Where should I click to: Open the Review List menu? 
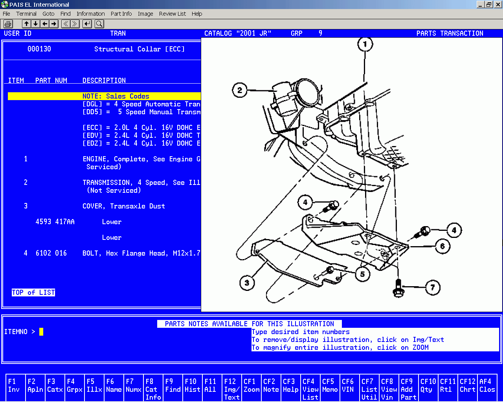[x=172, y=14]
